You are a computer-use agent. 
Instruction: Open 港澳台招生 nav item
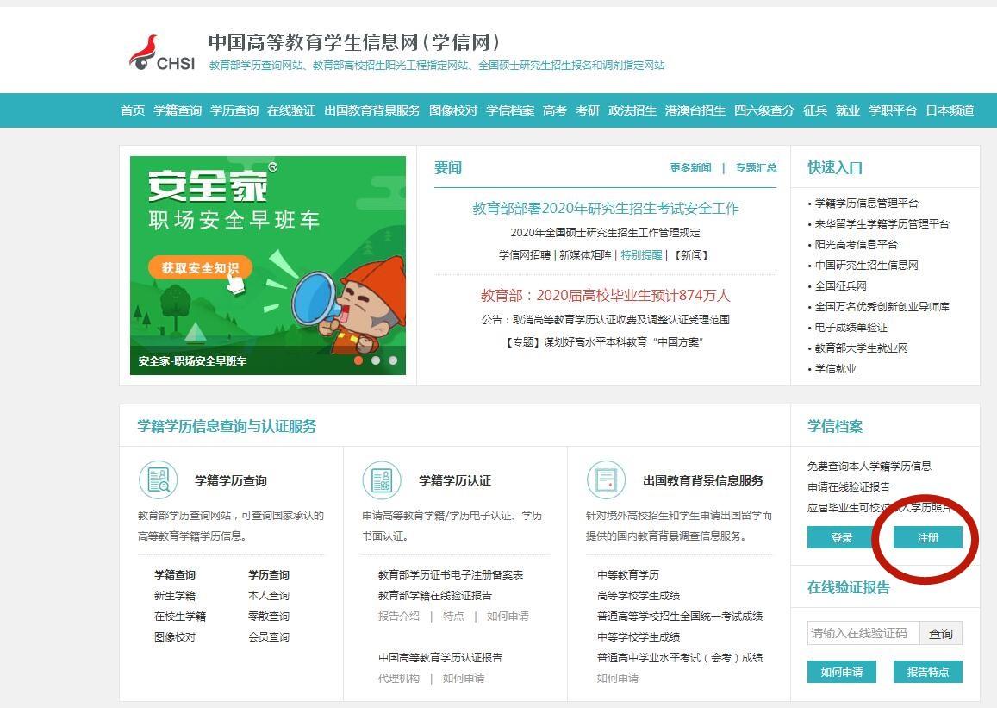[695, 110]
